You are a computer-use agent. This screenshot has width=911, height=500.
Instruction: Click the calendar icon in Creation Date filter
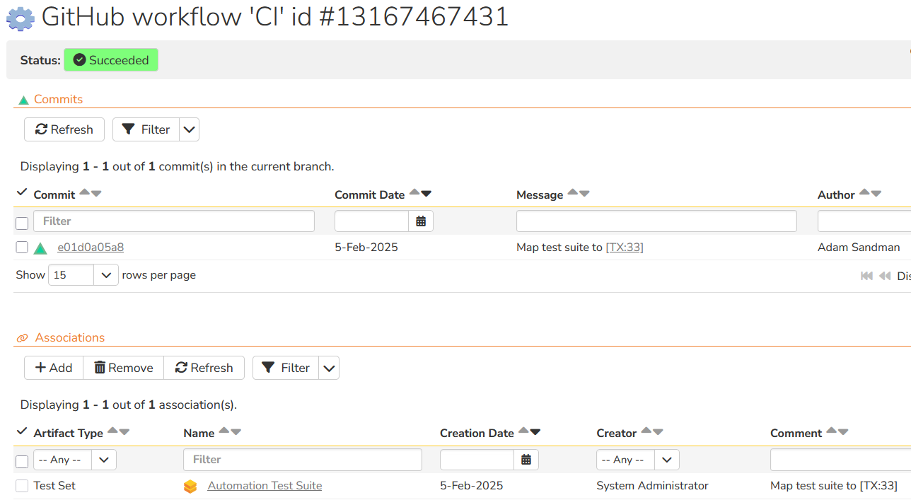pyautogui.click(x=526, y=460)
